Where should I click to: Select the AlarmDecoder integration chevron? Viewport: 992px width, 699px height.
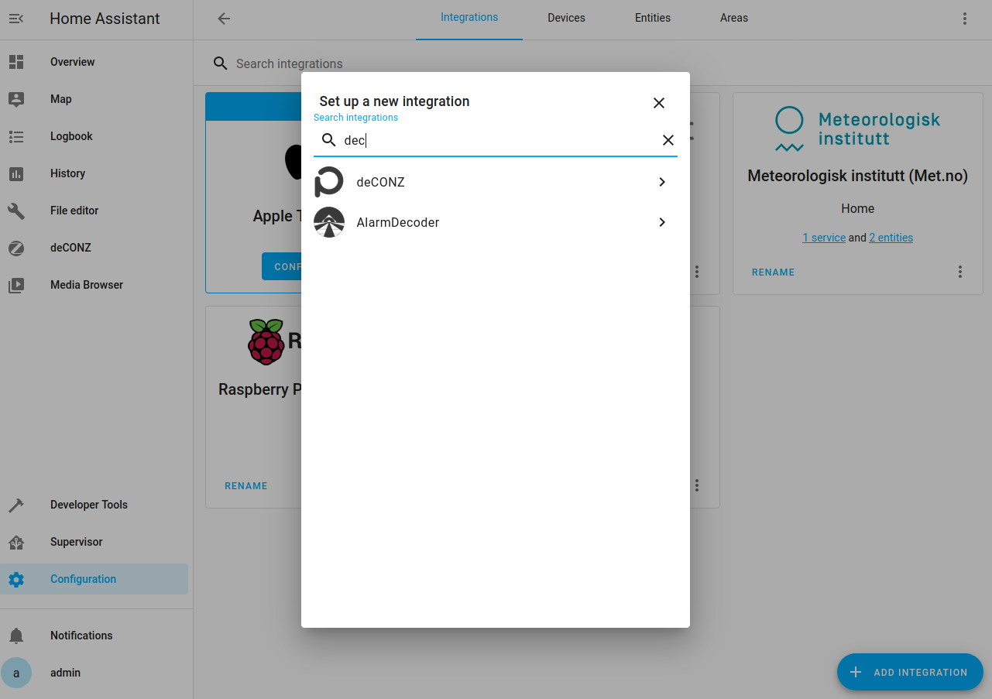coord(661,222)
